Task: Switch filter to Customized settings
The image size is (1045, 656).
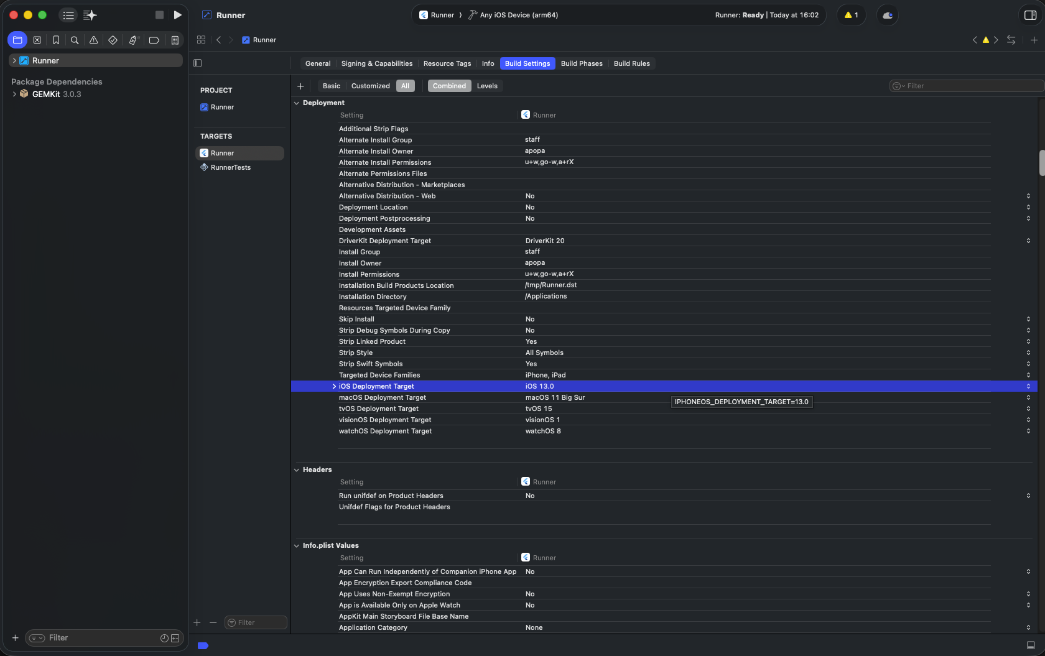Action: [370, 86]
